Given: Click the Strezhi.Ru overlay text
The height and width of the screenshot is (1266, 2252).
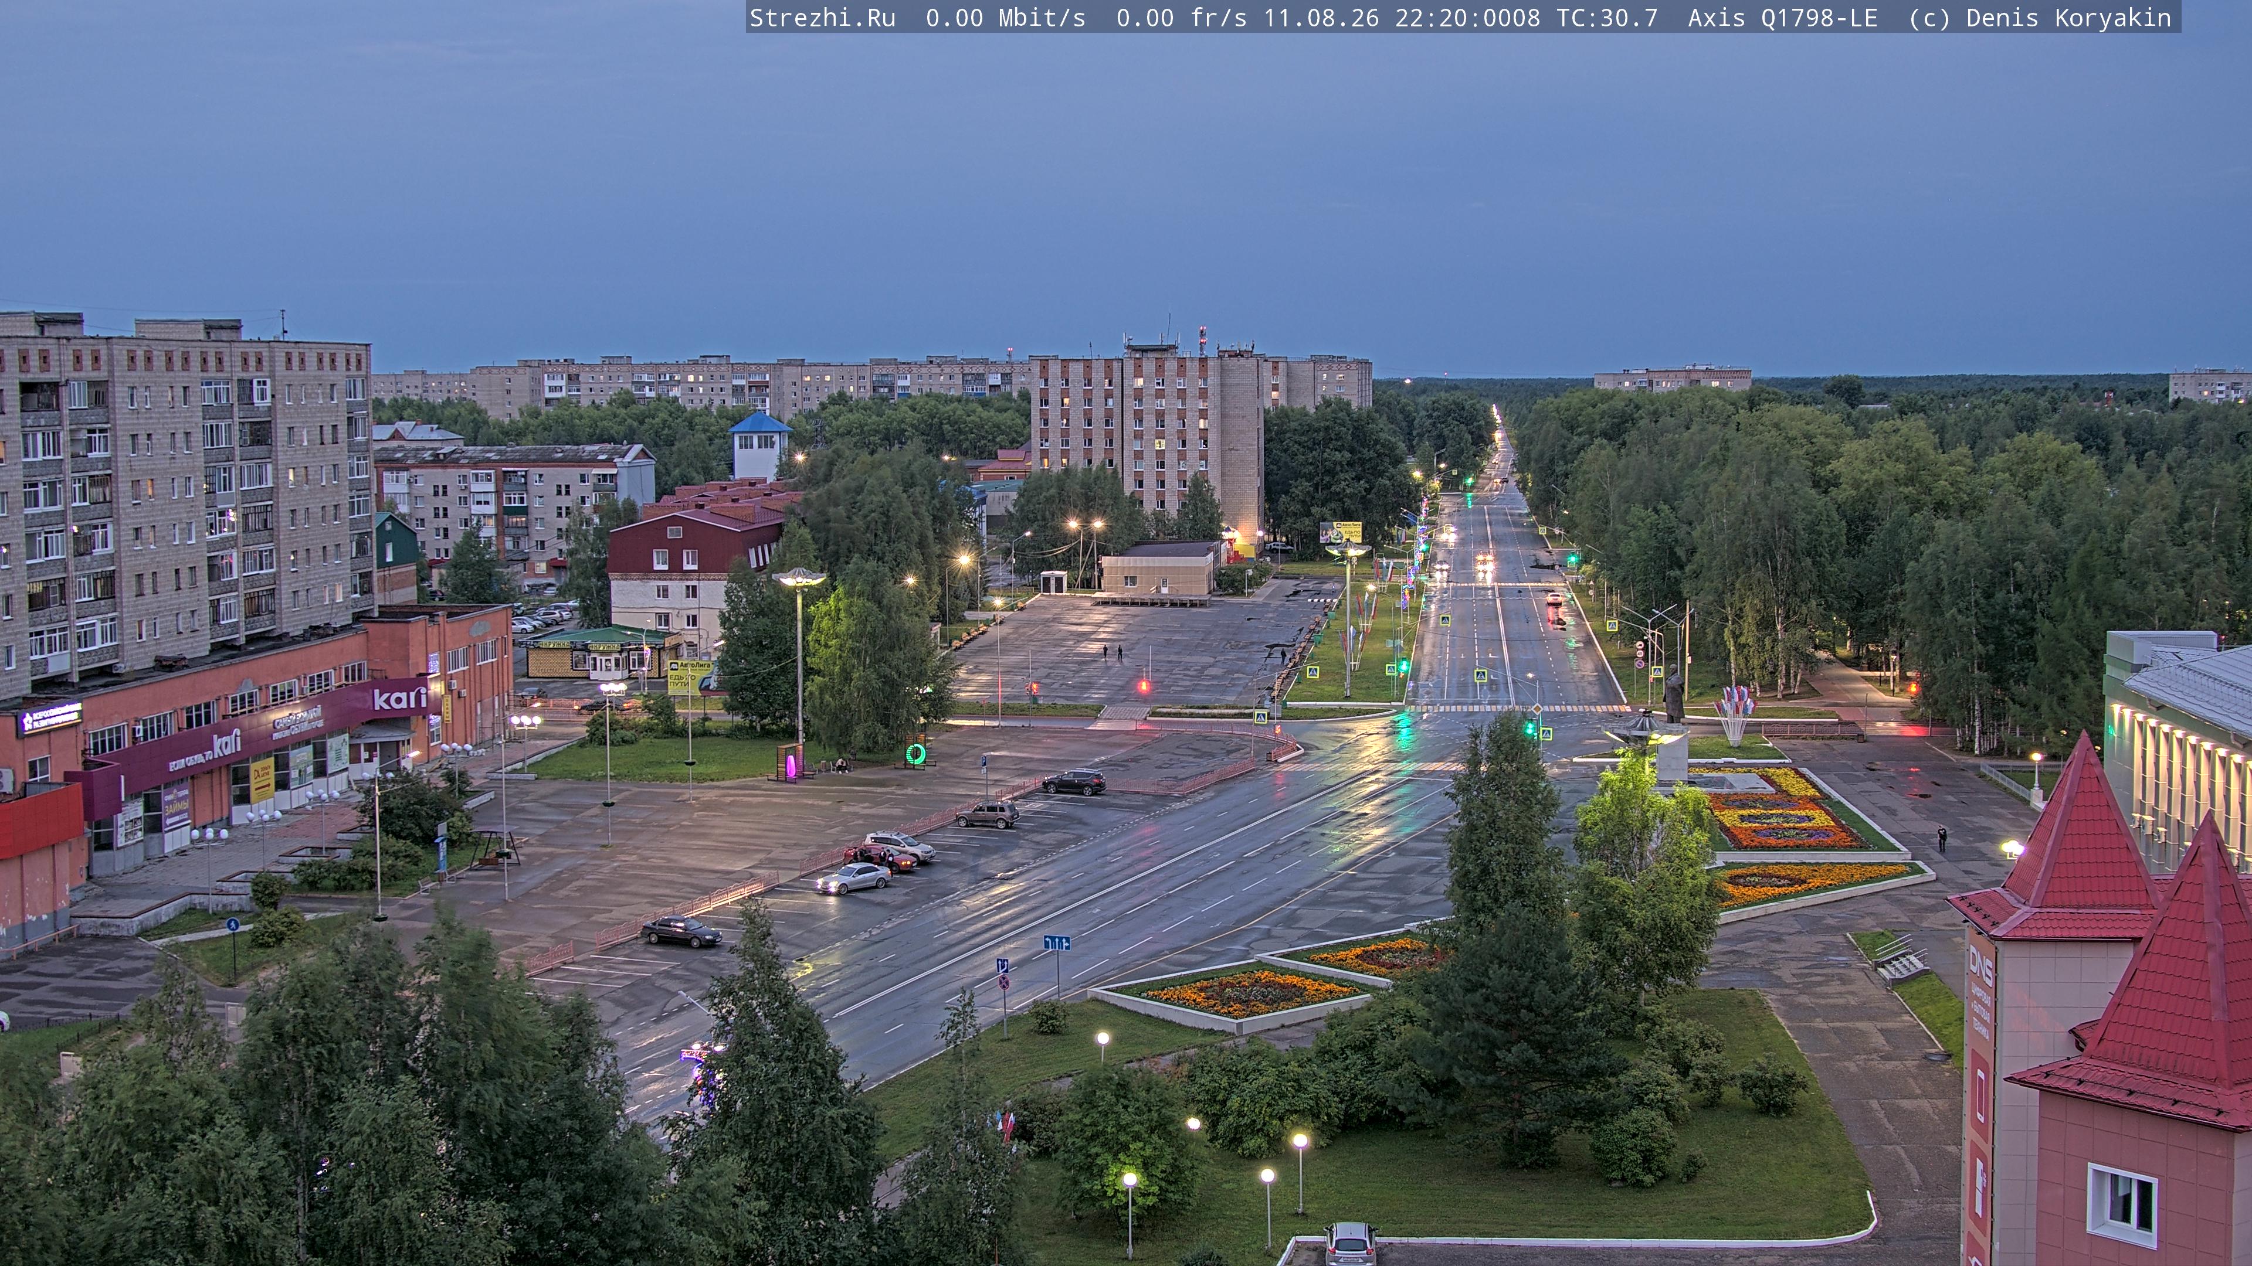Looking at the screenshot, I should [x=823, y=18].
